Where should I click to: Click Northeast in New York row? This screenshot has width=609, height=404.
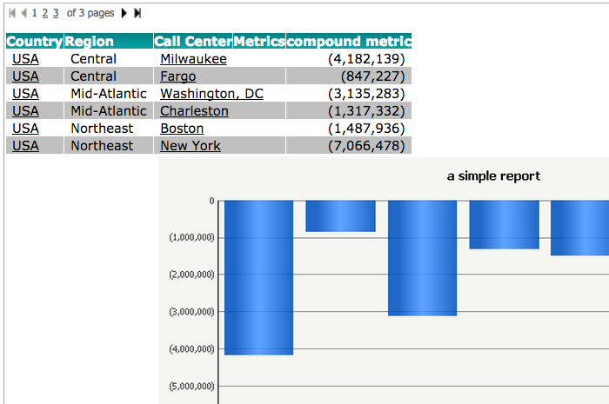coord(102,146)
